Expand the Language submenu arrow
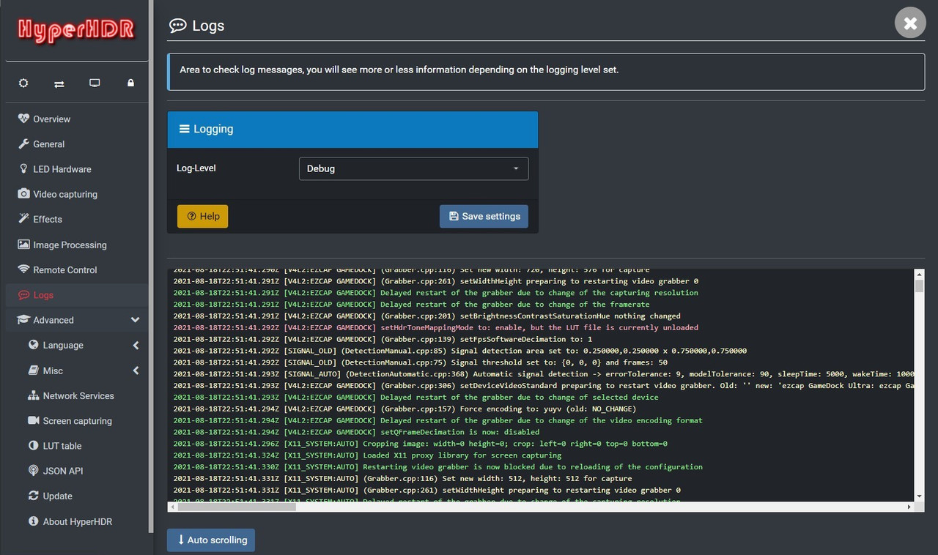 pos(136,345)
